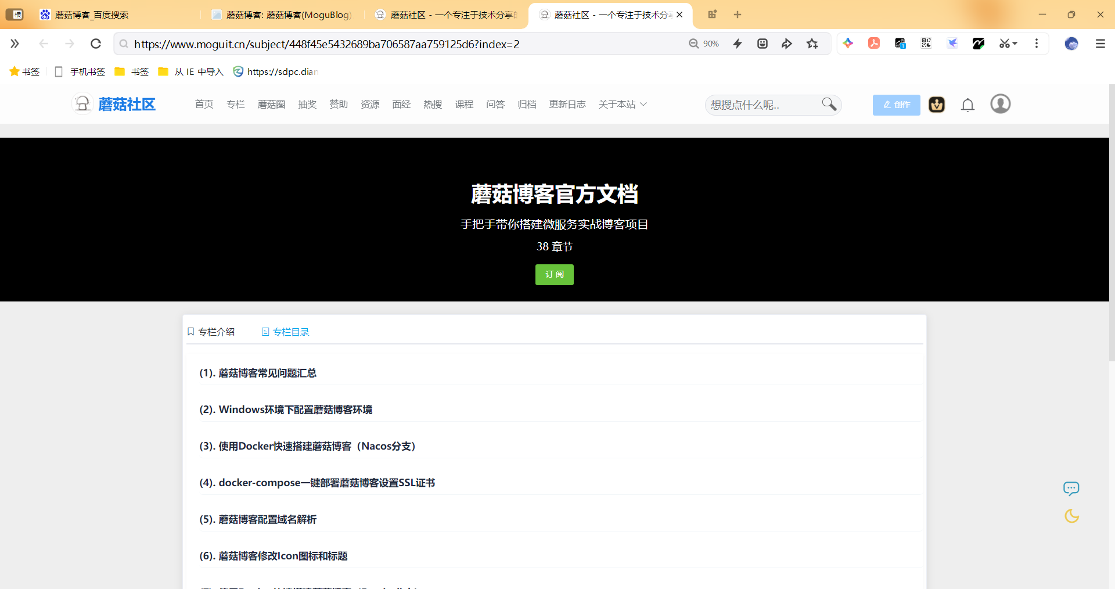This screenshot has width=1115, height=589.
Task: Click the search magnifier icon in site header
Action: [829, 104]
